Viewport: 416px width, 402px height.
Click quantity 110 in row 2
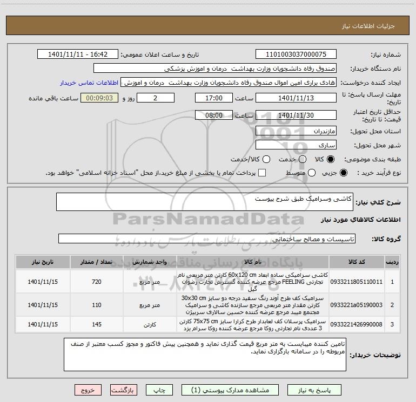click(x=97, y=305)
